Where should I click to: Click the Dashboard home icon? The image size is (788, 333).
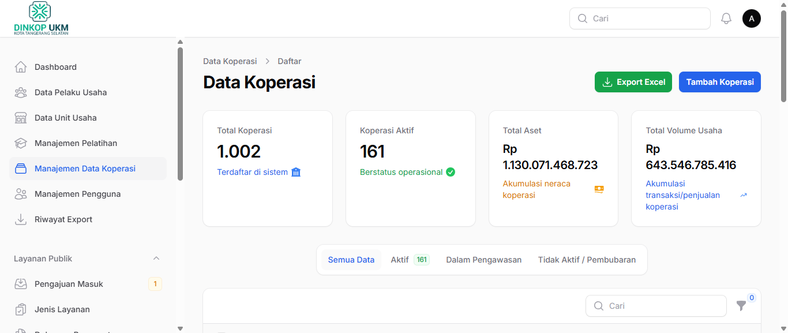[21, 67]
